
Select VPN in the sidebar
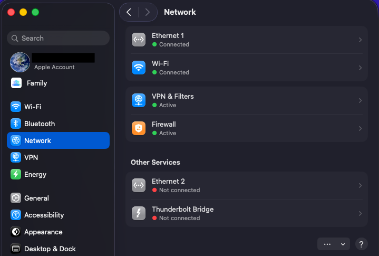pyautogui.click(x=59, y=157)
